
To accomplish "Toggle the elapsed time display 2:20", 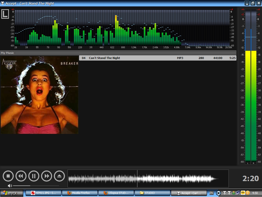I will pos(250,179).
